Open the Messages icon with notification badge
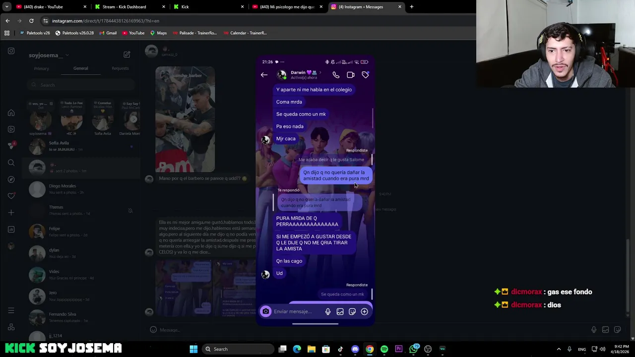This screenshot has height=357, width=635. 11,146
